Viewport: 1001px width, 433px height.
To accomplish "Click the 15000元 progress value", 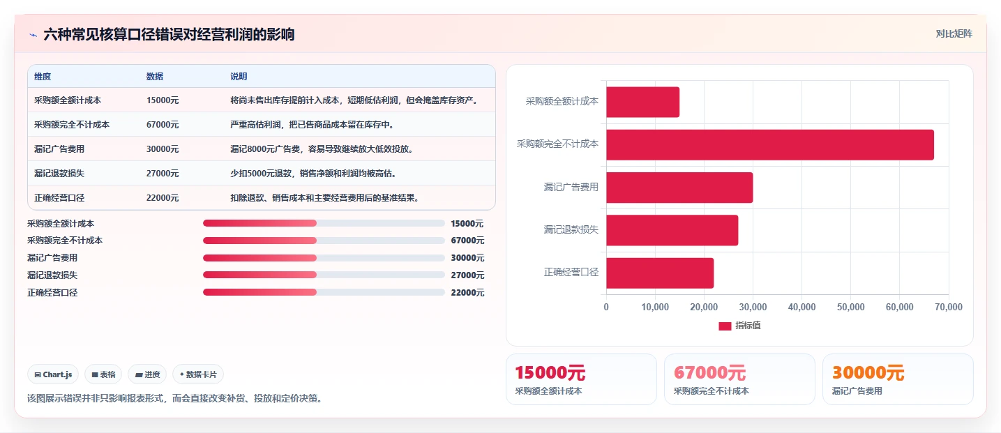I will tap(467, 224).
